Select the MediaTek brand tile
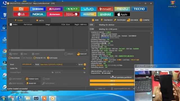180x101 pixels. point(89,14)
